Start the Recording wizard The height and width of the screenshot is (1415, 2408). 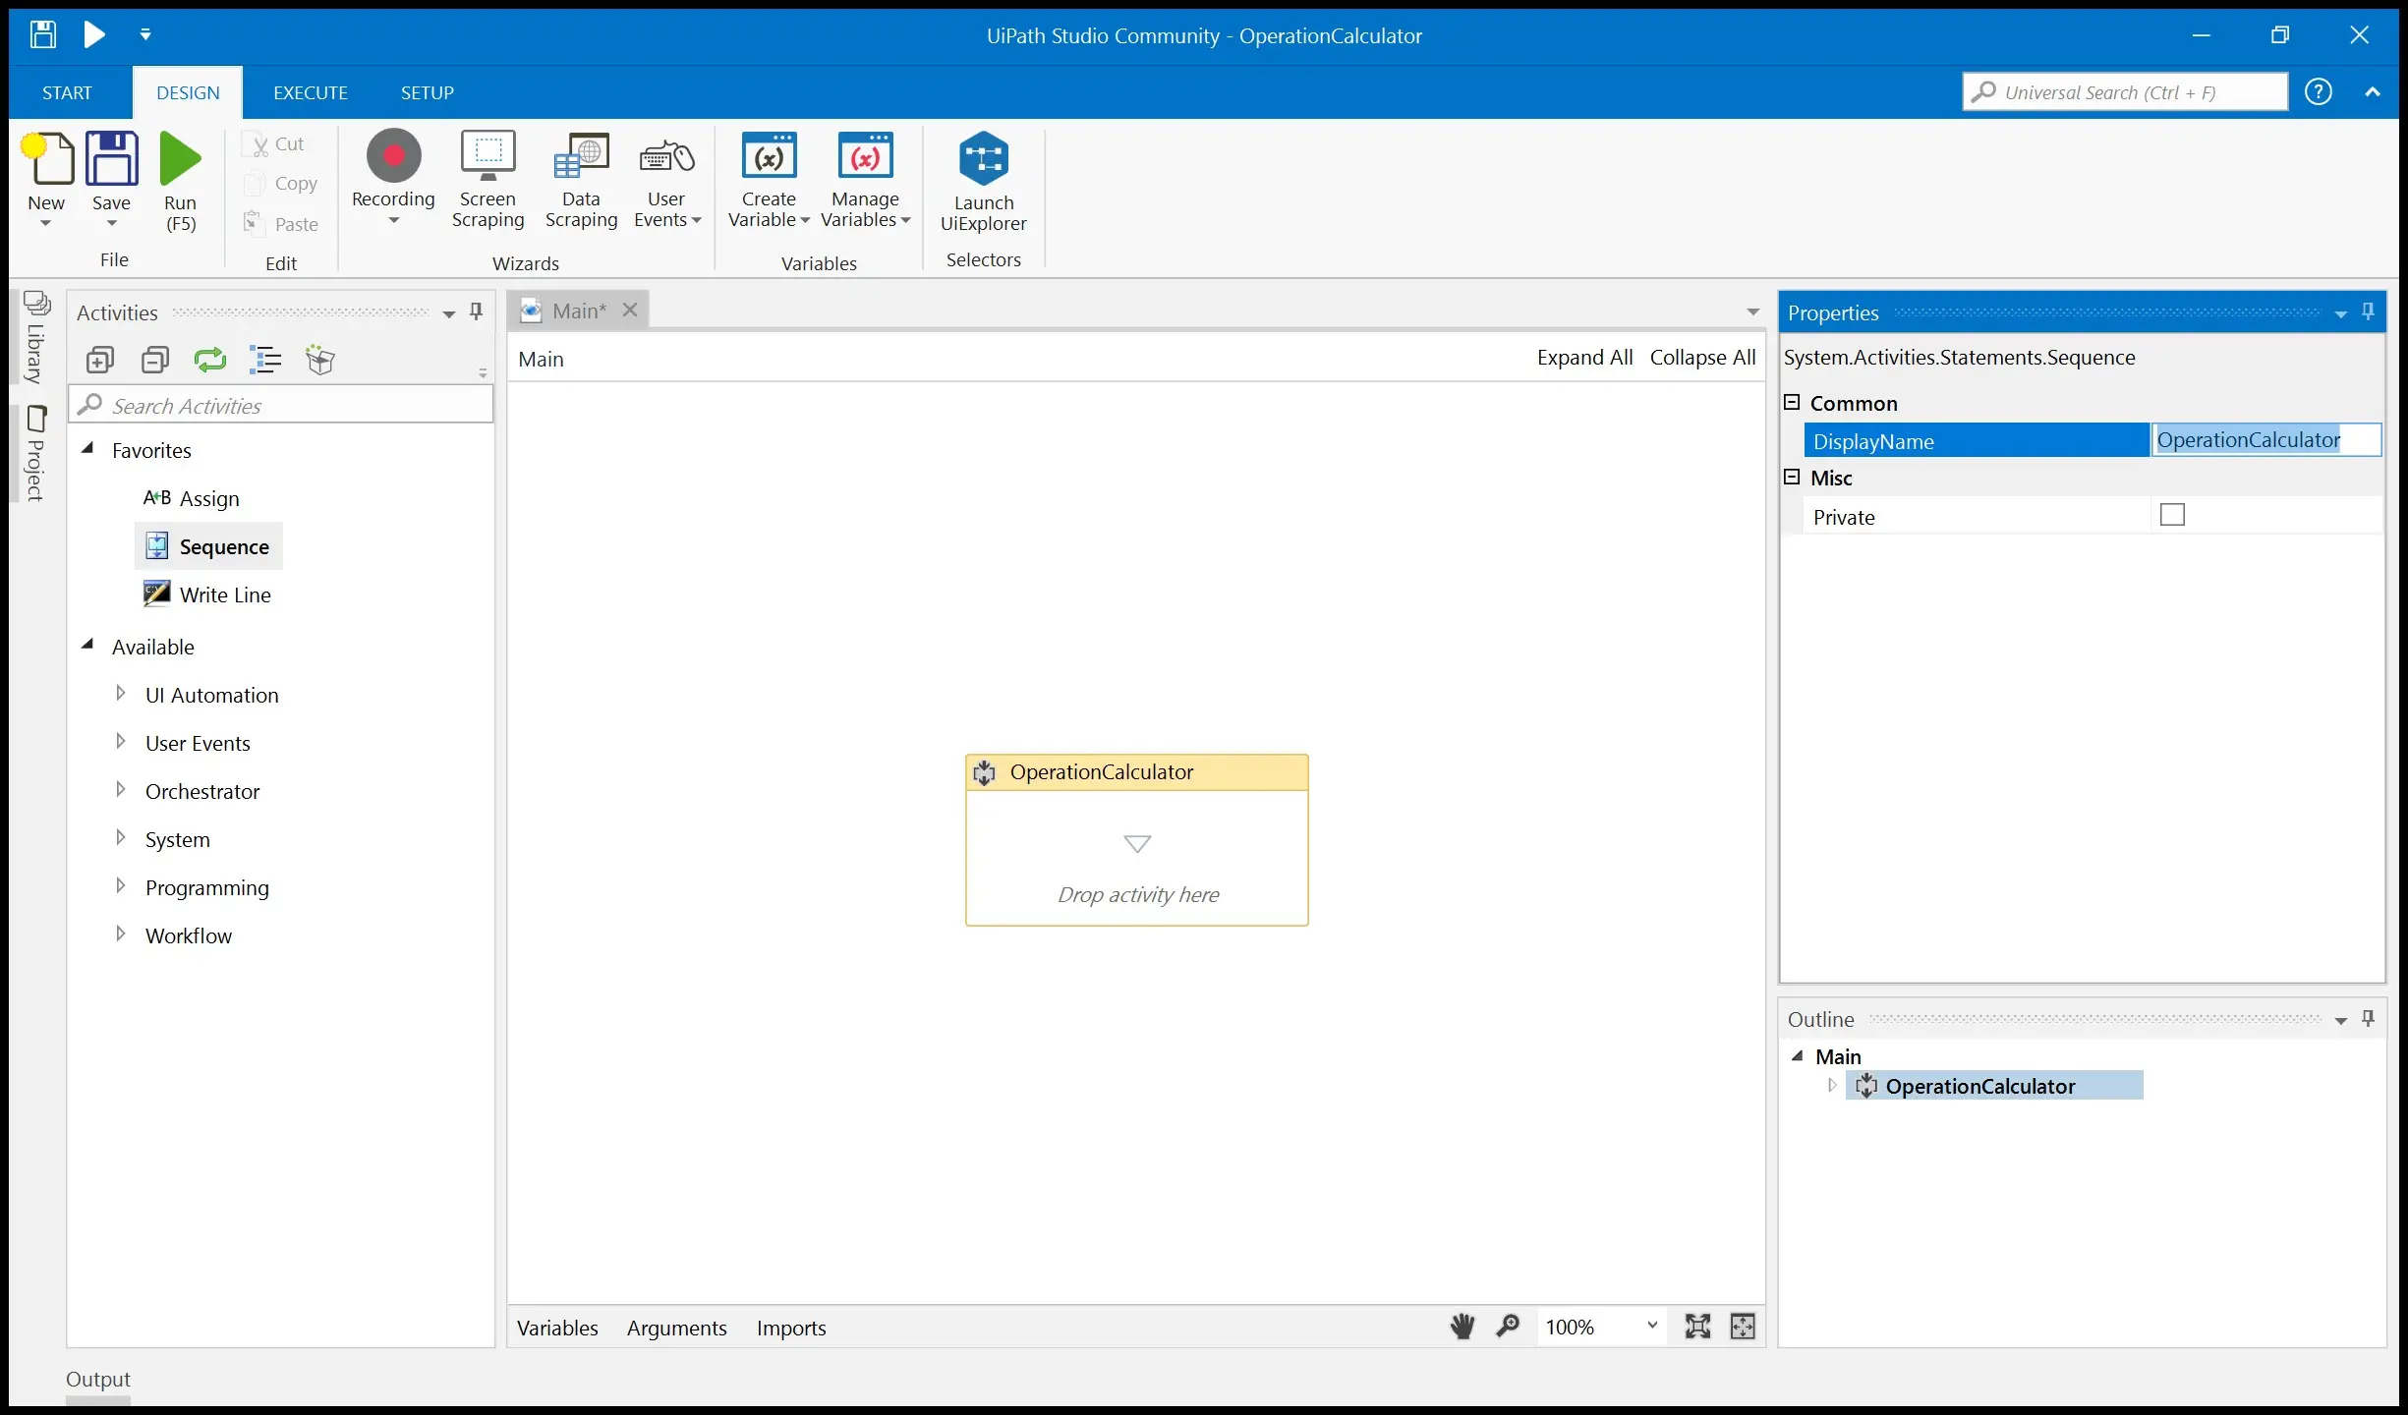coord(393,178)
